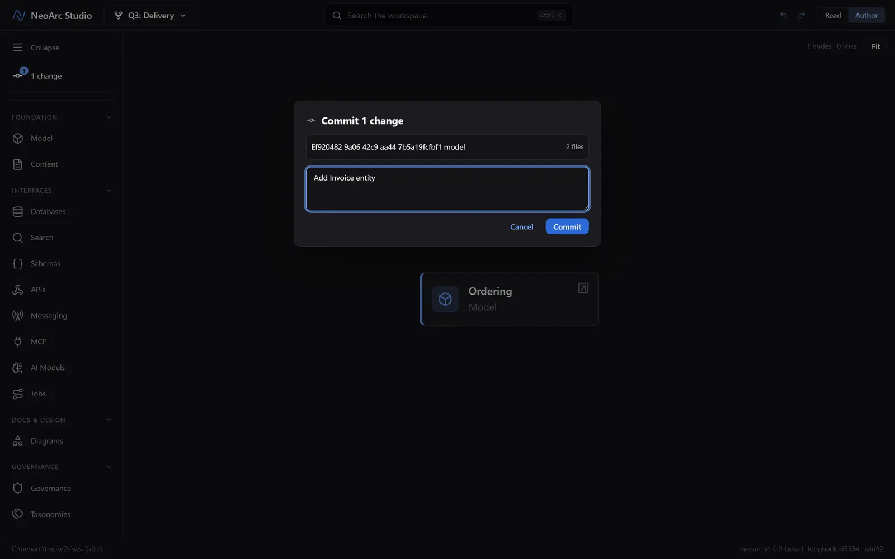Collapse the Docs & Design section chevron
895x559 pixels.
click(109, 420)
